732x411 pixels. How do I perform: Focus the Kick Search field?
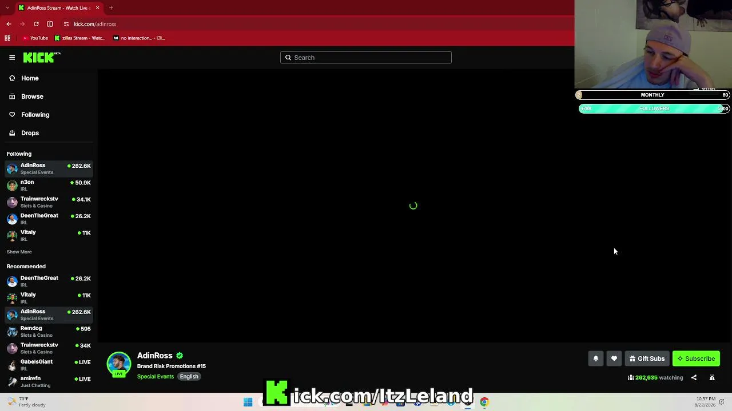click(366, 58)
